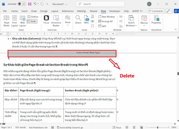The image size is (179, 129).
Task: Switch to the Layout tab
Action: coord(55,11)
